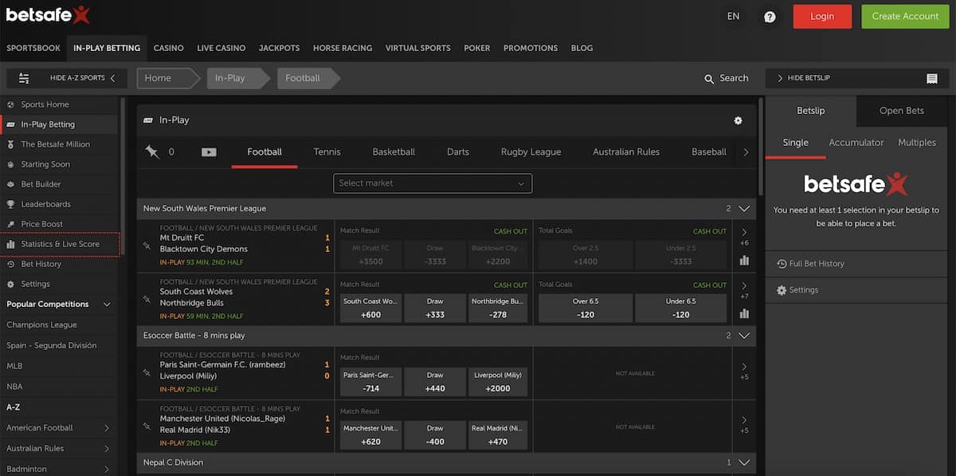Click the help question mark icon
Viewport: 956px width, 476px height.
770,17
